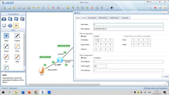Image resolution: width=169 pixels, height=95 pixels.
Task: Select the IPv4 DHCP radio button
Action: (x=94, y=36)
